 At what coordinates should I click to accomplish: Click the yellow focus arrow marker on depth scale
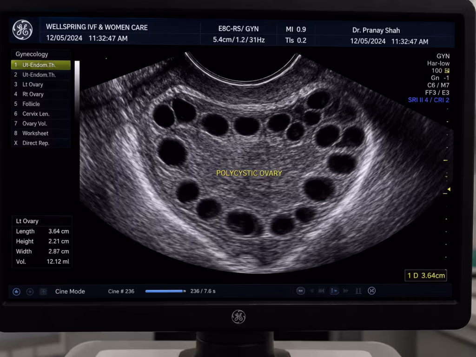449,189
